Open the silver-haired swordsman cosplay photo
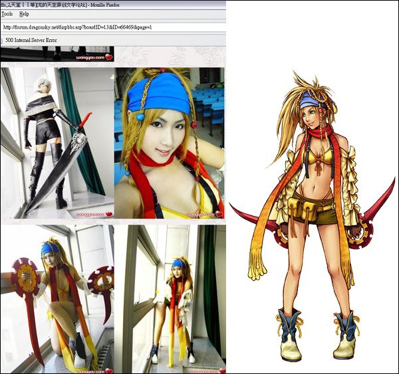The width and height of the screenshot is (399, 374). 57,143
